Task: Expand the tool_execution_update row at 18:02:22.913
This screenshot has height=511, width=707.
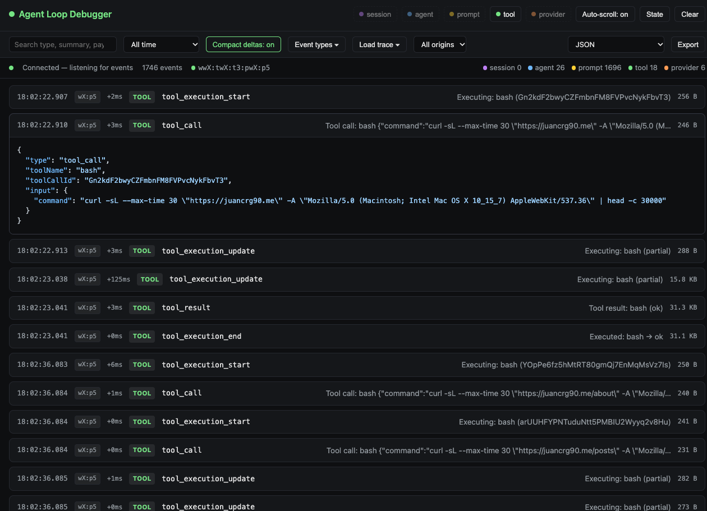Action: point(357,251)
